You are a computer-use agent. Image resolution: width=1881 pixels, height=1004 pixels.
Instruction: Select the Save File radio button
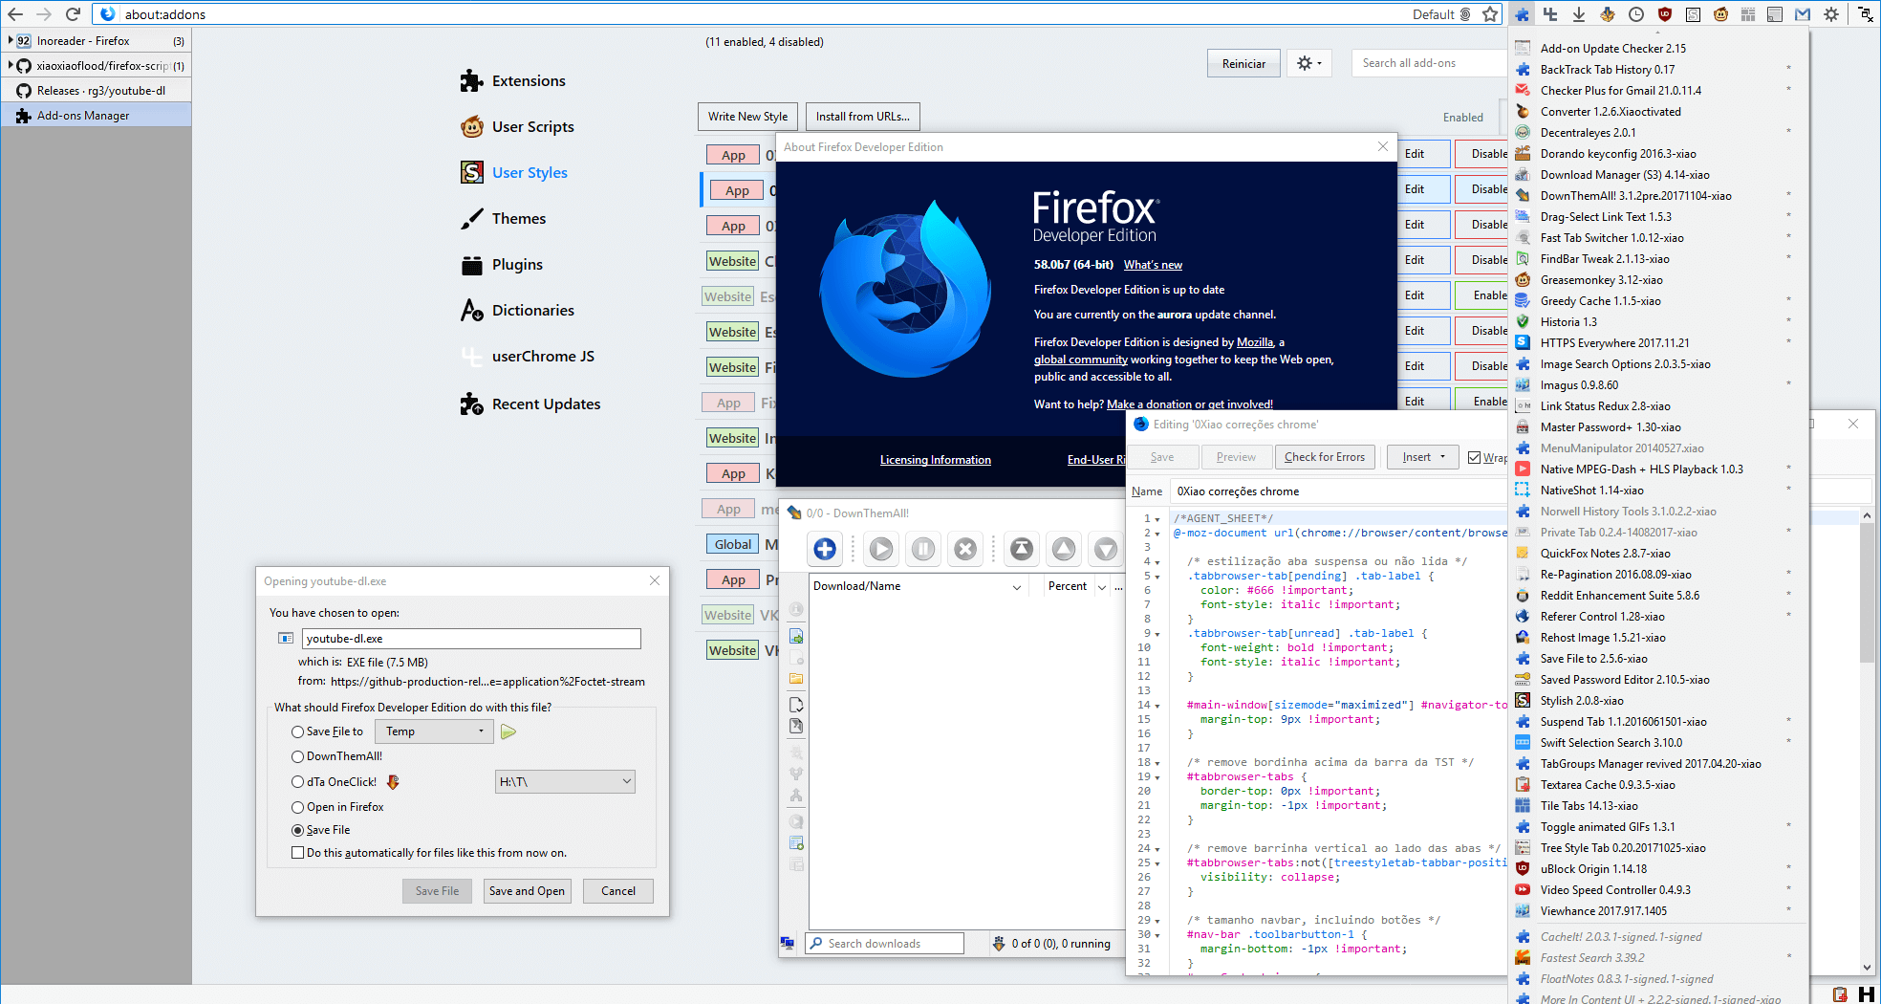297,830
